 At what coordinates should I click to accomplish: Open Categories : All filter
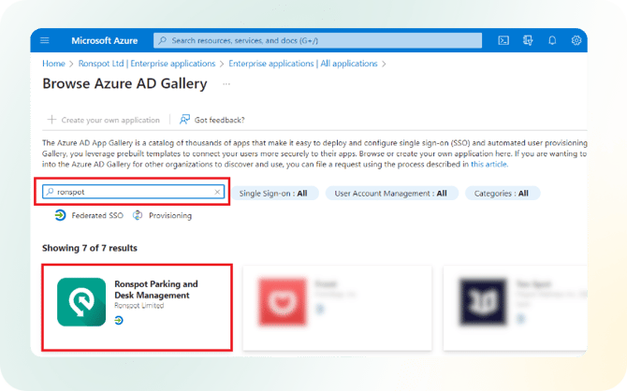[502, 194]
